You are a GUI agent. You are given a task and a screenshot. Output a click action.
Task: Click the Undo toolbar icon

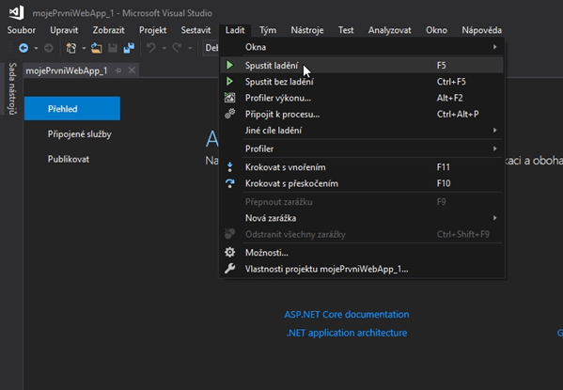(151, 48)
